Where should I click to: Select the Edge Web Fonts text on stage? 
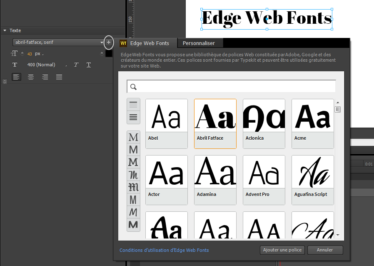[267, 19]
